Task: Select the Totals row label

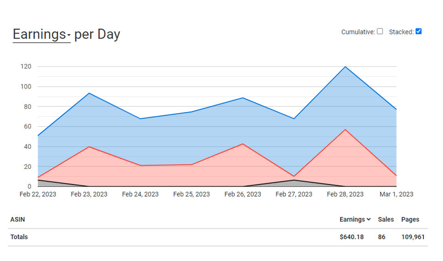Action: 19,237
